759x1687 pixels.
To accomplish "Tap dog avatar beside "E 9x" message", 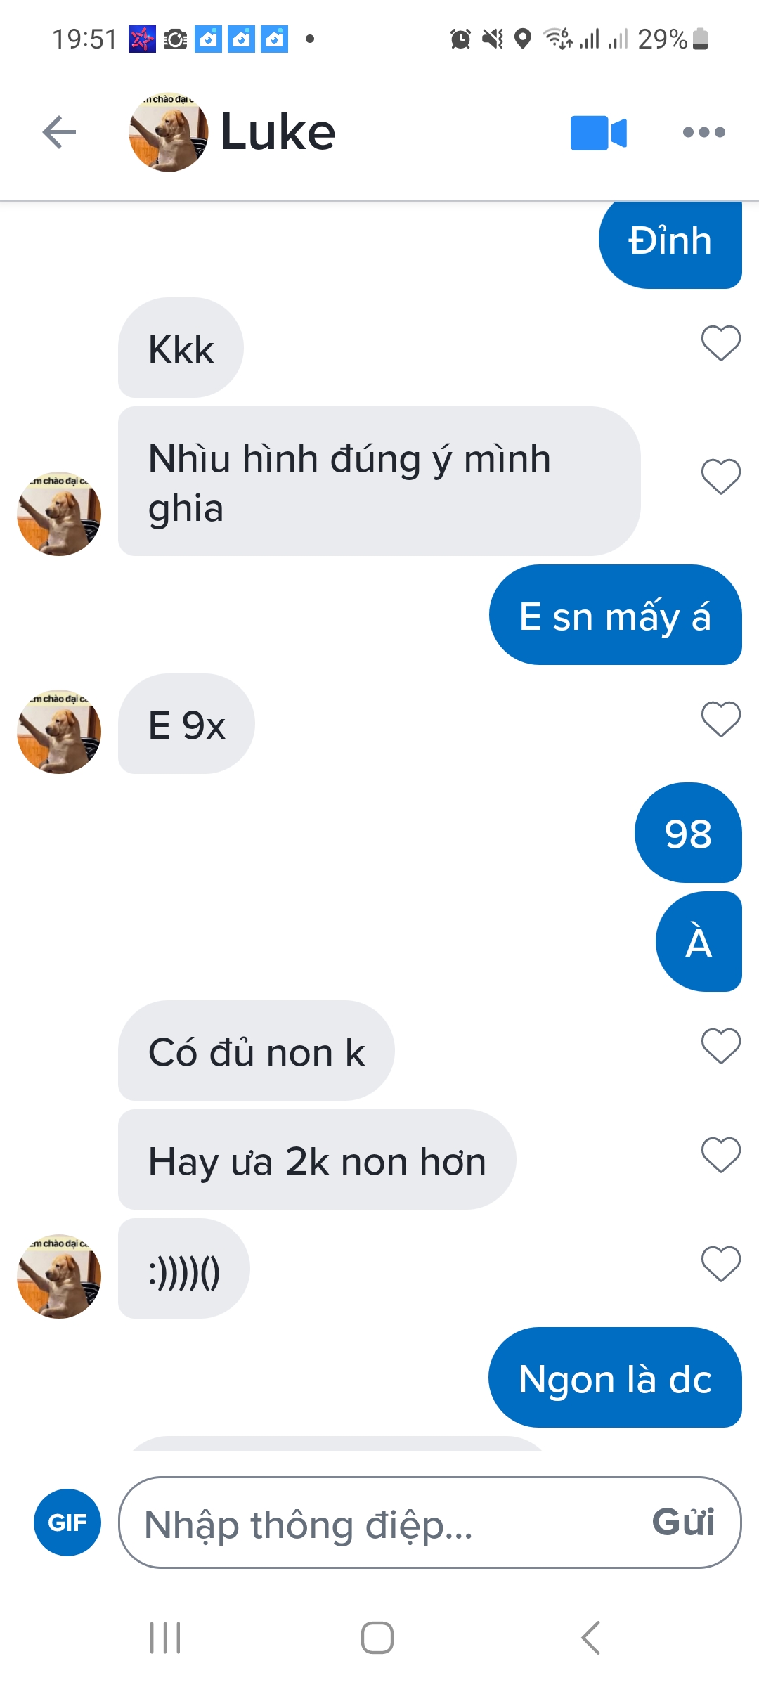I will pos(59,732).
